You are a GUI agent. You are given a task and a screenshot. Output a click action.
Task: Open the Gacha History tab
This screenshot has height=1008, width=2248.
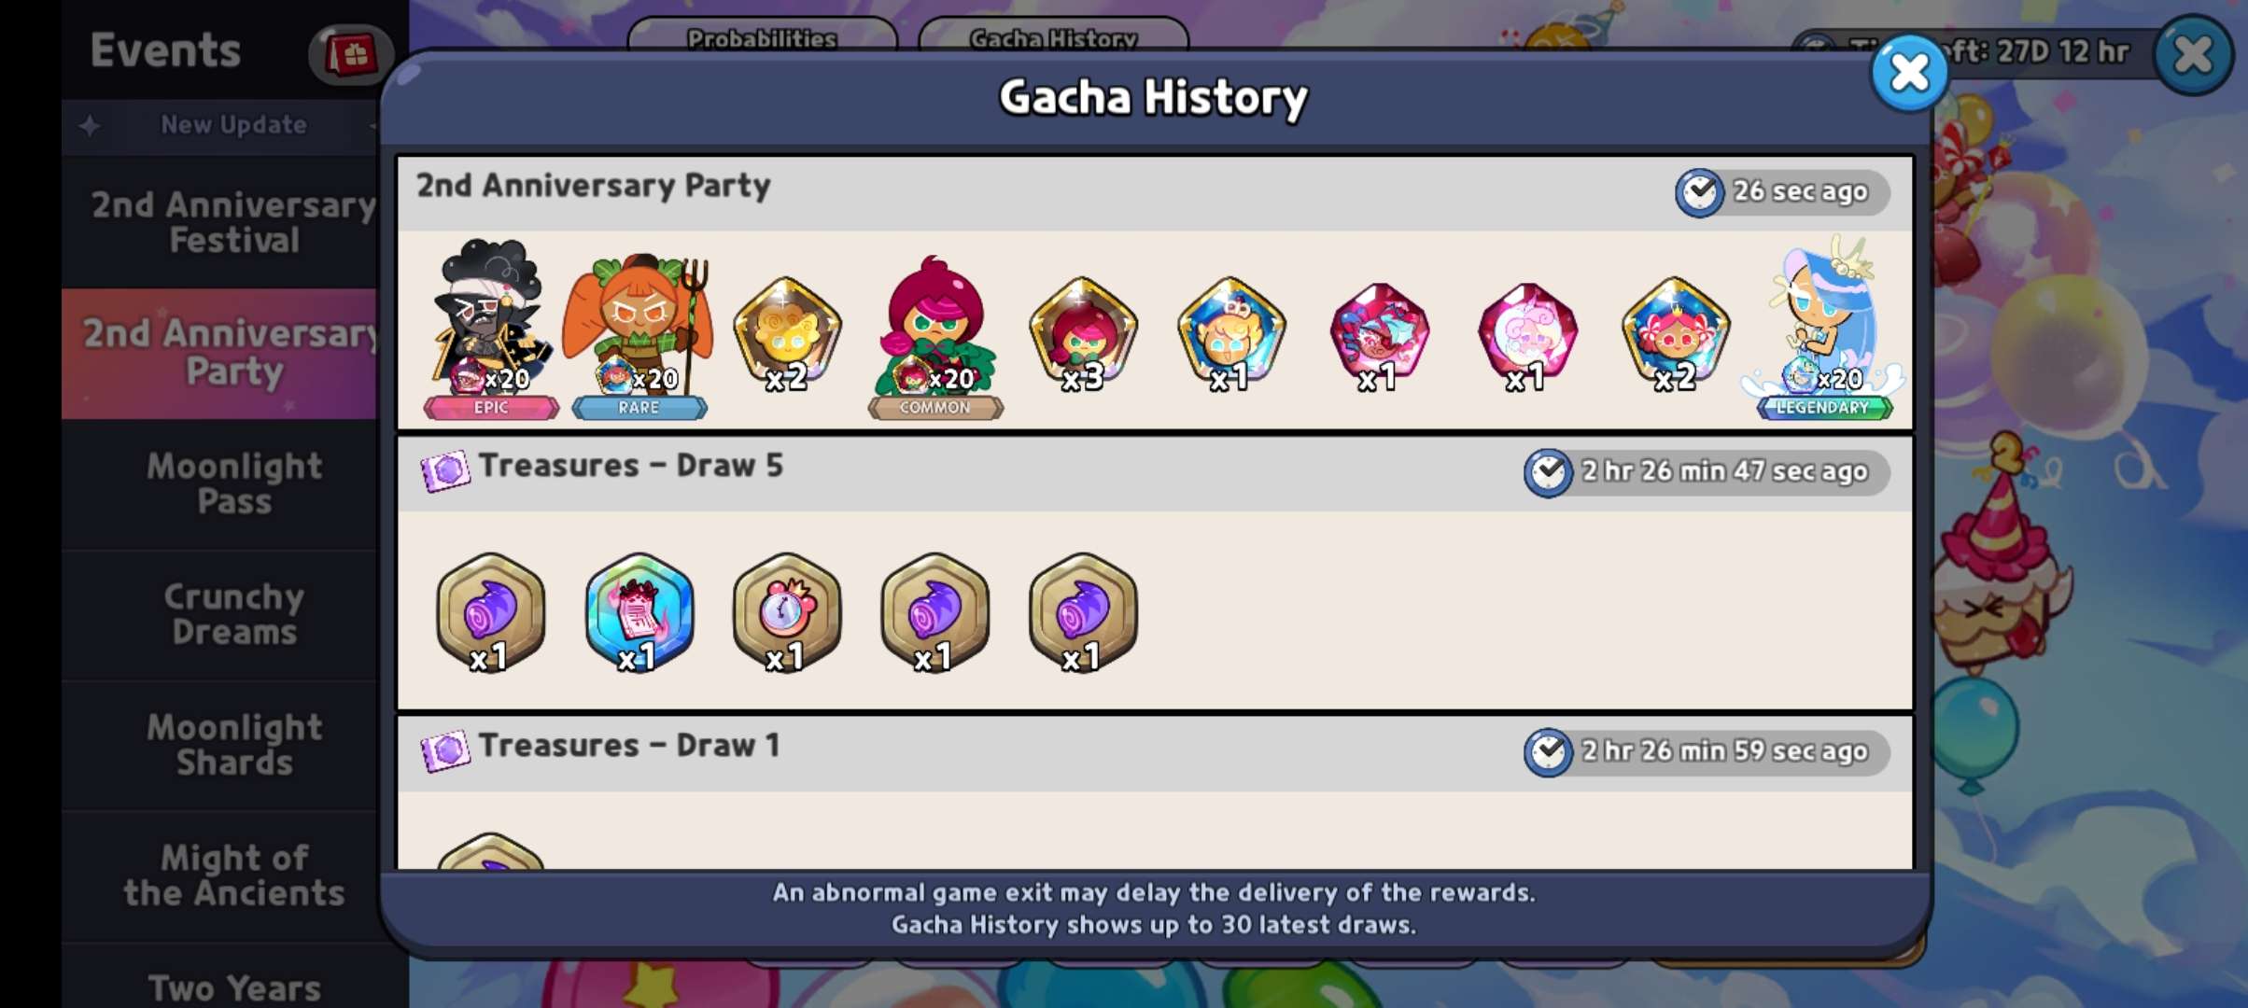tap(1053, 35)
